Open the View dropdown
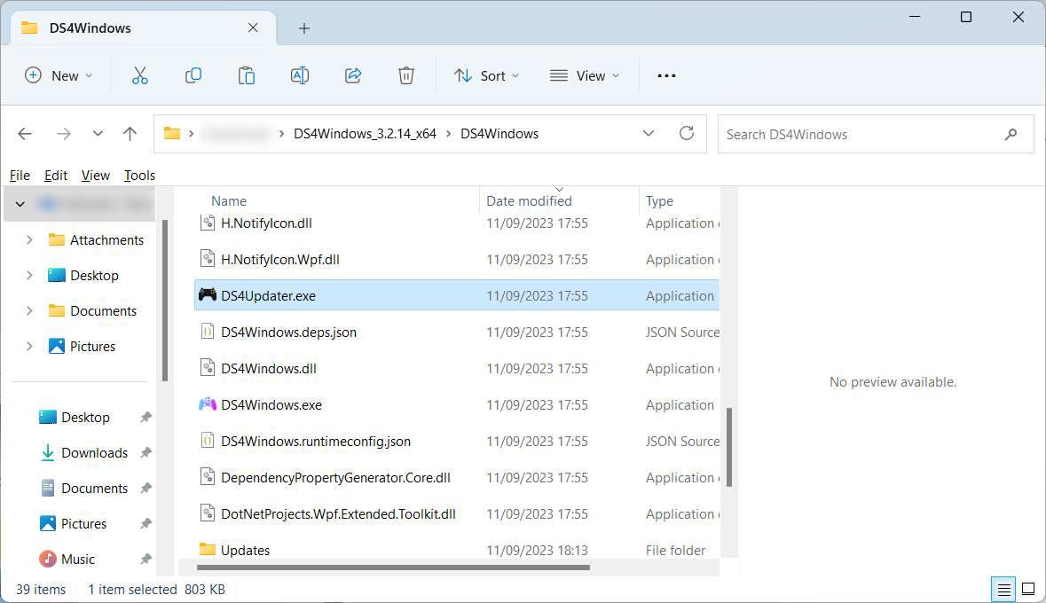 (585, 75)
